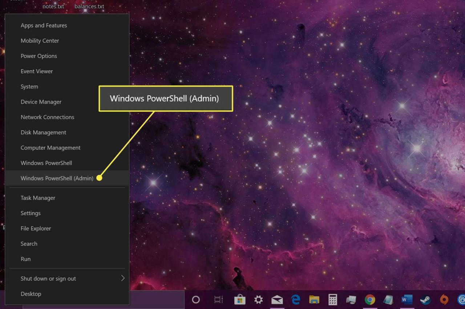
Task: Open Apps and Features from the menu
Action: 67,25
